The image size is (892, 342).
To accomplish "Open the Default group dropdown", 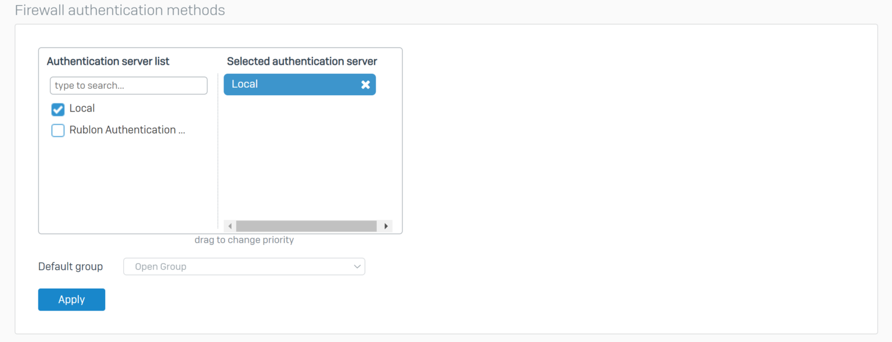I will click(x=244, y=267).
